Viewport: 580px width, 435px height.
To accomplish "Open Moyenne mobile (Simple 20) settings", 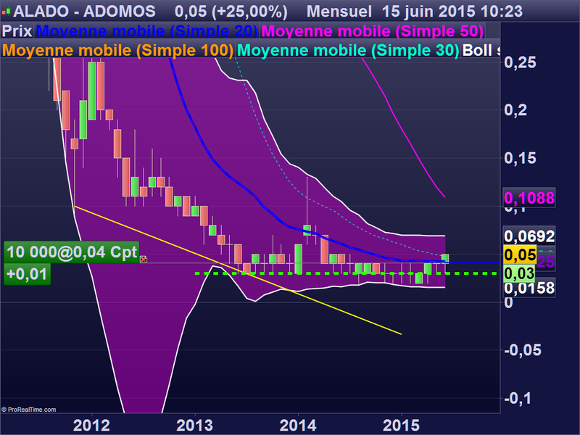I will (147, 30).
